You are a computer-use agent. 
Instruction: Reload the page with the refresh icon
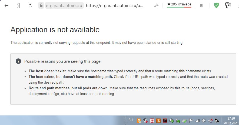[x=29, y=5]
